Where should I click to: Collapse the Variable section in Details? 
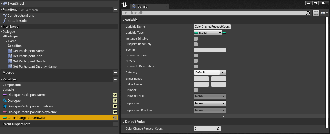pos(123,20)
